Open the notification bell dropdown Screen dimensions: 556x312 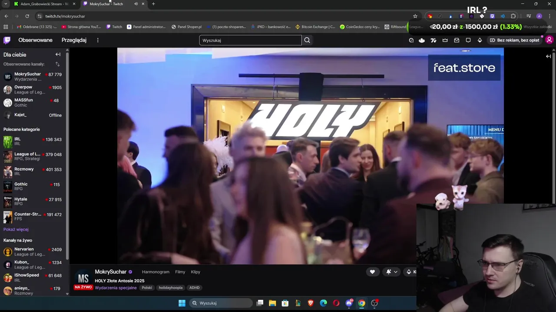click(391, 272)
